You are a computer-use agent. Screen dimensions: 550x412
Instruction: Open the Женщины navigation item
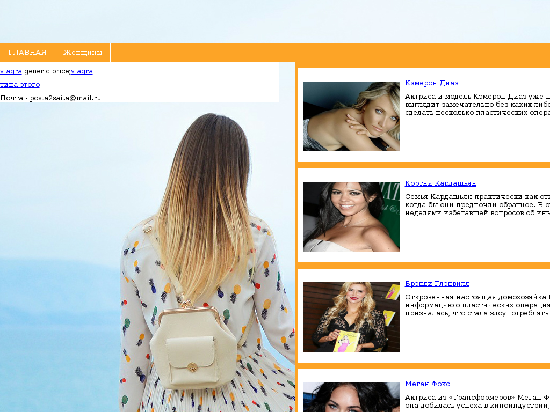[83, 53]
